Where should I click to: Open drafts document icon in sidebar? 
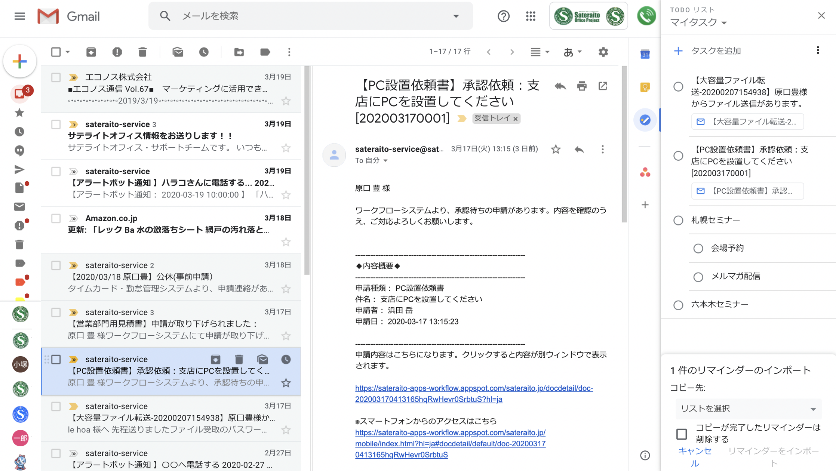point(19,188)
